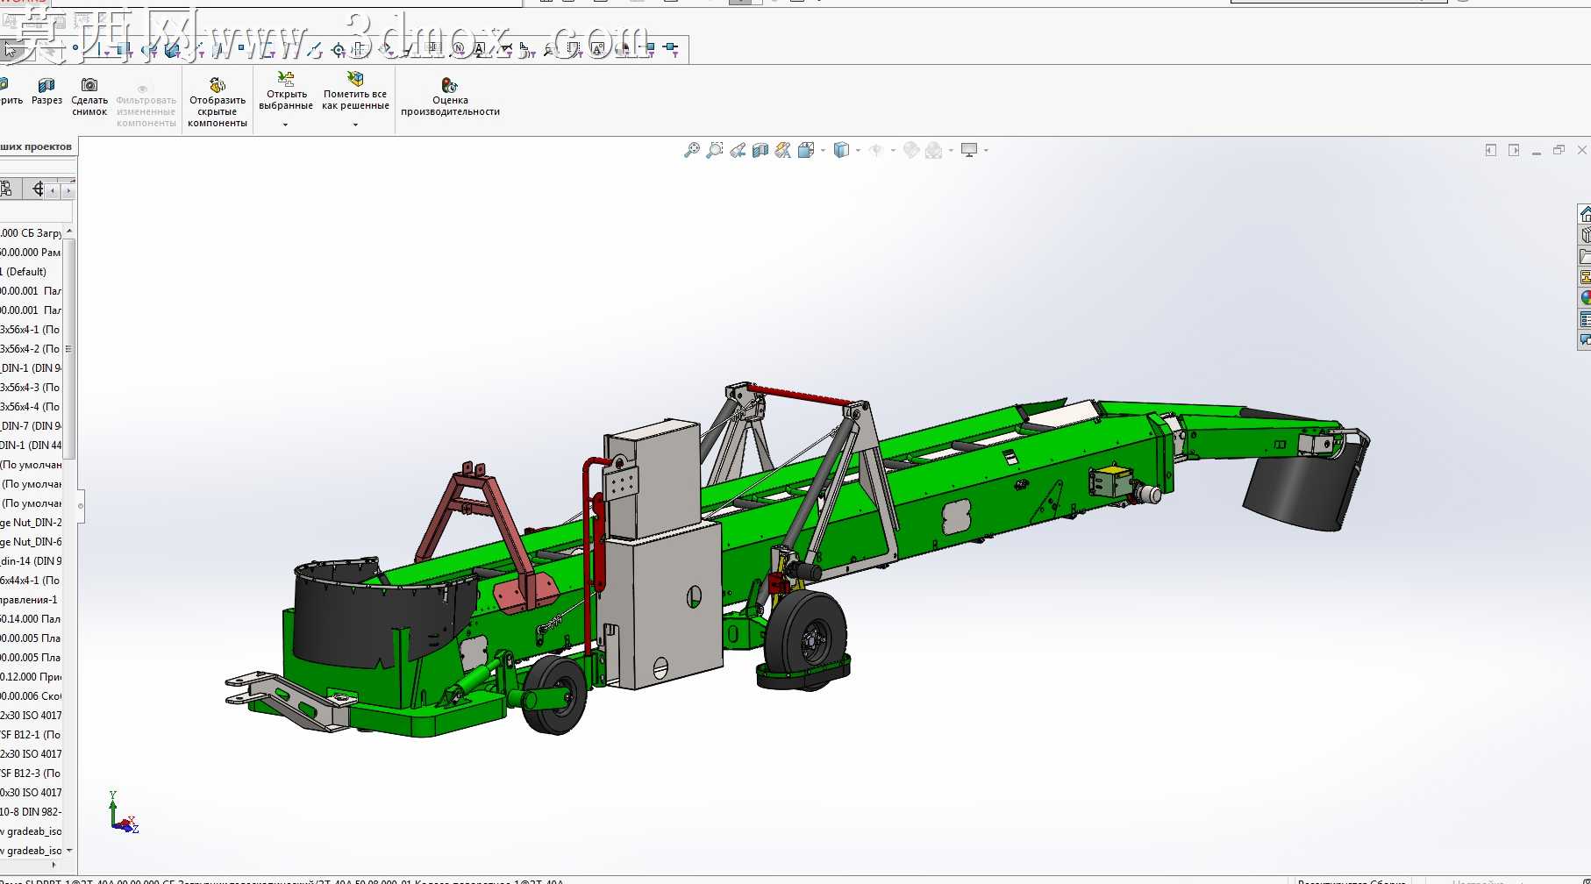The width and height of the screenshot is (1591, 884).
Task: Click Отобразить скрытые компоненты
Action: [x=218, y=103]
